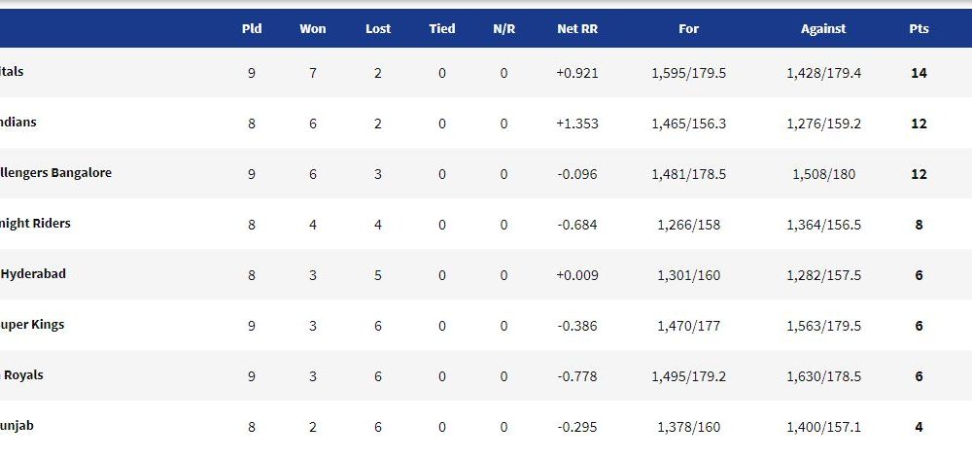Click the +1.353 net run rate value
This screenshot has width=972, height=459.
coord(577,124)
